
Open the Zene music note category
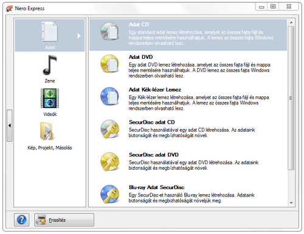(50, 65)
